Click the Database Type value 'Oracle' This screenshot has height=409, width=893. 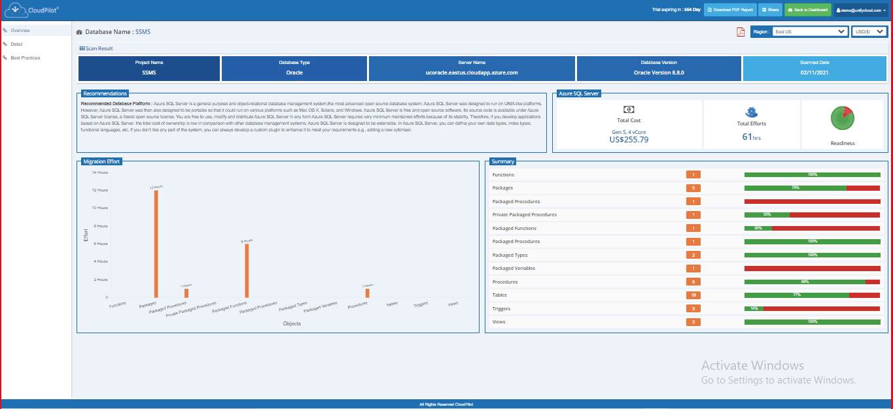(x=294, y=73)
